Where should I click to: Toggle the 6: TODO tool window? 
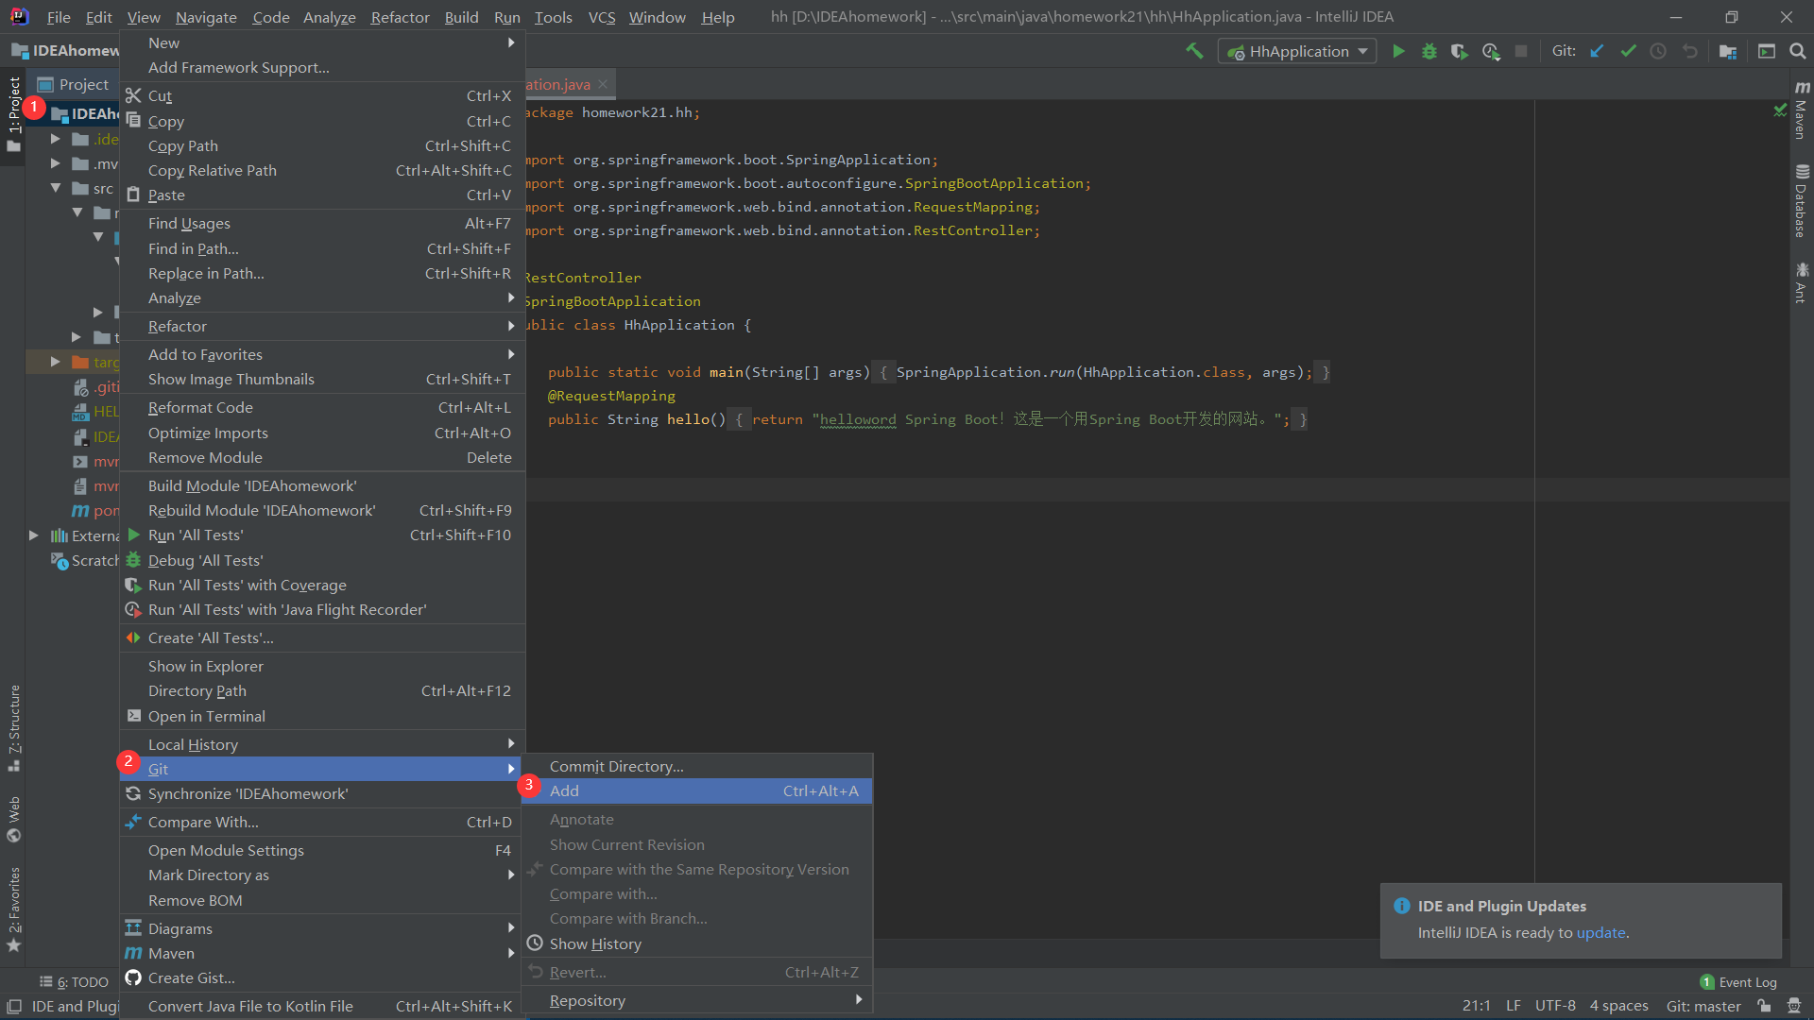74,982
